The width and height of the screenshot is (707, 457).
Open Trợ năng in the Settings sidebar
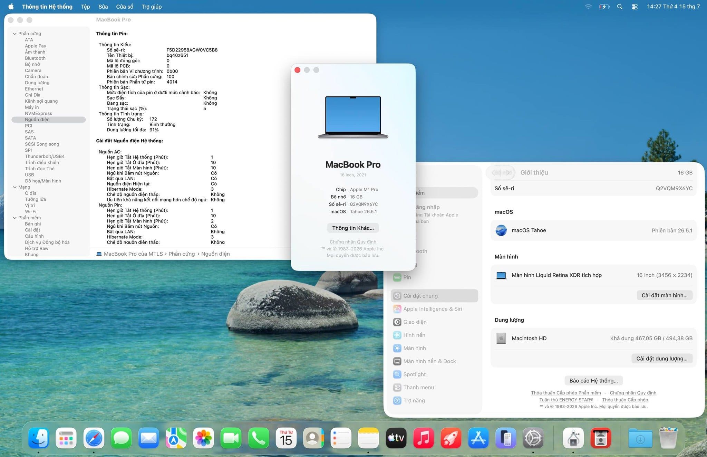434,401
